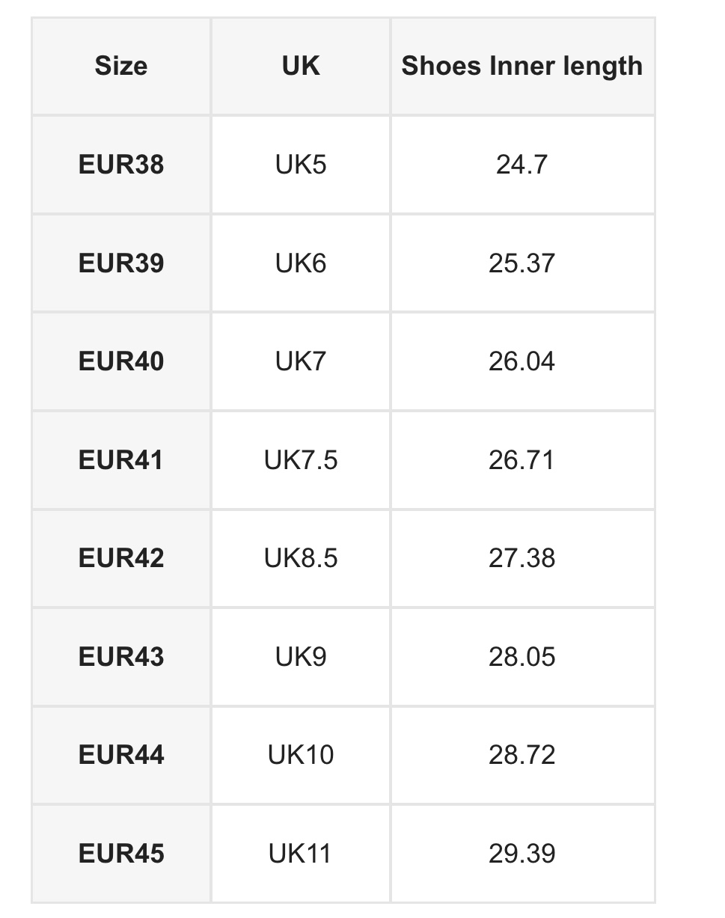
Task: Click the Shoes Inner length header
Action: click(x=521, y=66)
